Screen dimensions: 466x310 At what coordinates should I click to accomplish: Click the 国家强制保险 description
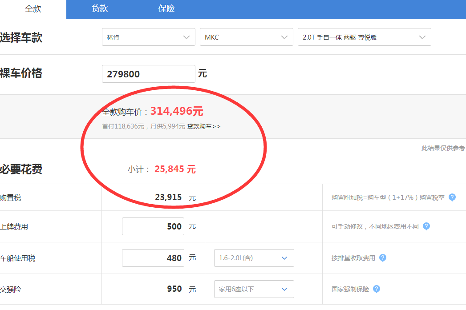pos(350,289)
